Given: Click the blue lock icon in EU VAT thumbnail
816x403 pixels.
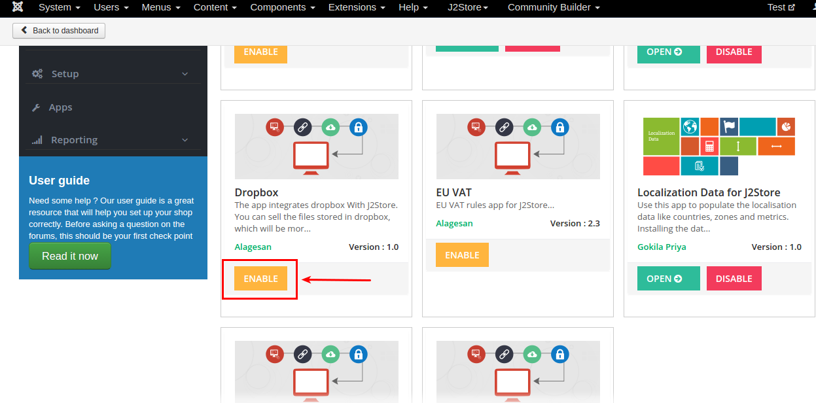Looking at the screenshot, I should (x=559, y=127).
